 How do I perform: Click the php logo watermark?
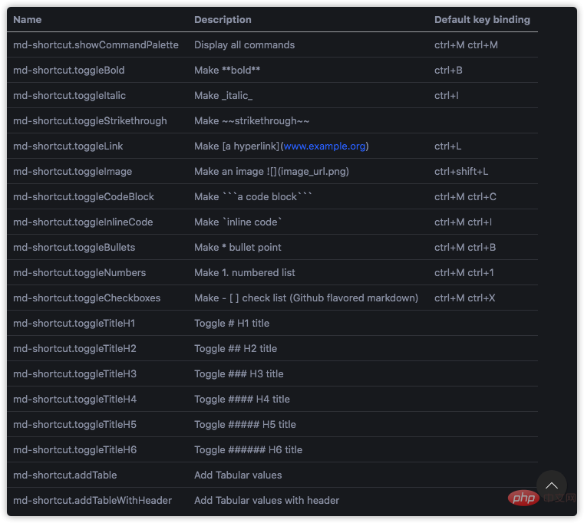[x=523, y=499]
